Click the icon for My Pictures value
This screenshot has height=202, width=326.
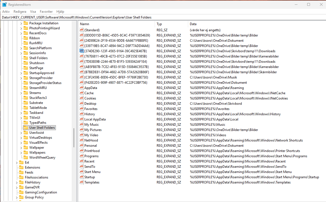(x=81, y=130)
